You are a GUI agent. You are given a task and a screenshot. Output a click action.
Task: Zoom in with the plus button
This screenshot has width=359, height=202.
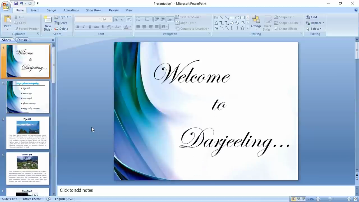pyautogui.click(x=349, y=199)
